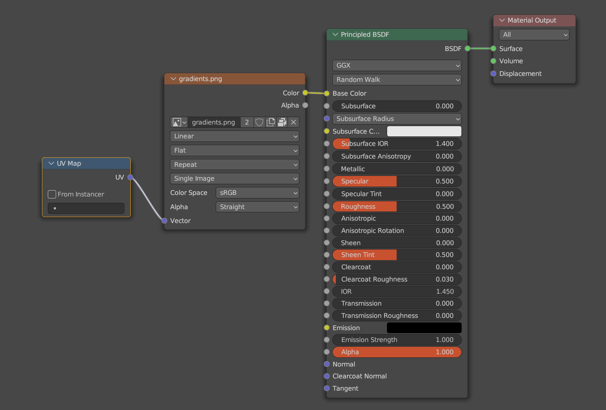This screenshot has height=410, width=606.
Task: Click the Specular slider
Action: tap(397, 181)
